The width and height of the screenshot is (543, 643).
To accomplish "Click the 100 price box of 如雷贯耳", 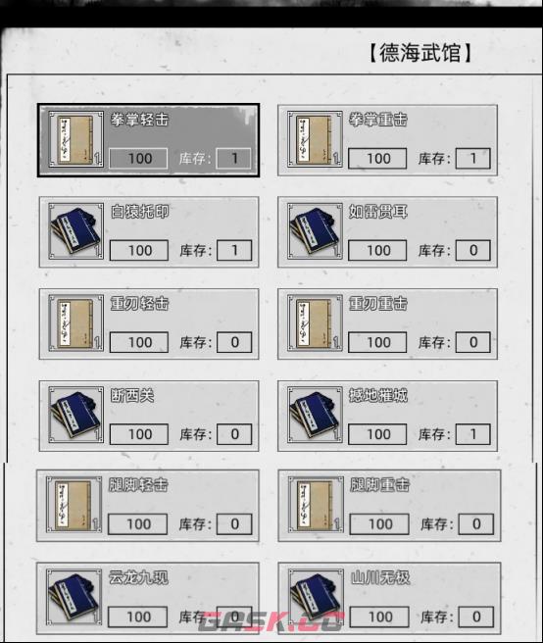I will tap(377, 250).
